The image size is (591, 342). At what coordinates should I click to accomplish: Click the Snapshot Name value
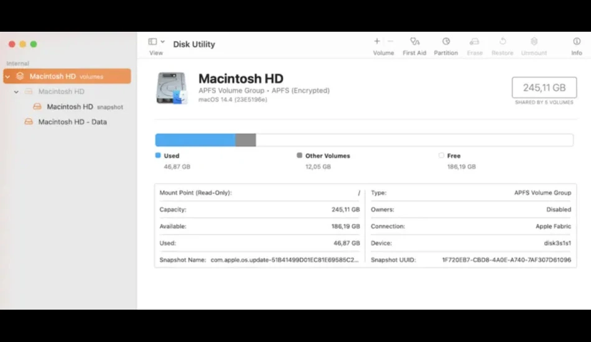pos(284,260)
